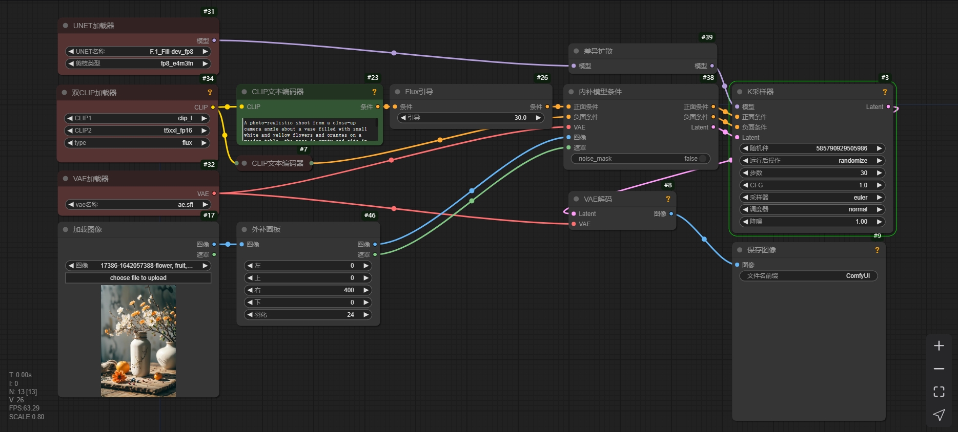Click the VAE解码 图像 output socket
This screenshot has height=432, width=958.
pyautogui.click(x=671, y=213)
